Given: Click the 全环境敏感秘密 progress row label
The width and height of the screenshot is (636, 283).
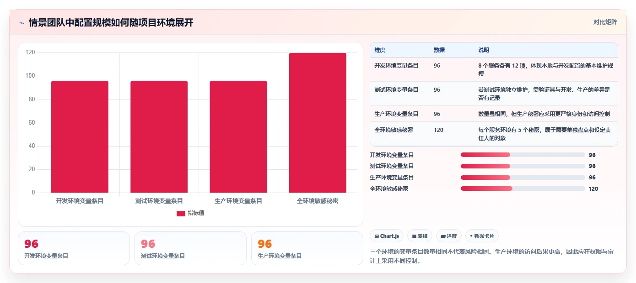Looking at the screenshot, I should pyautogui.click(x=389, y=189).
